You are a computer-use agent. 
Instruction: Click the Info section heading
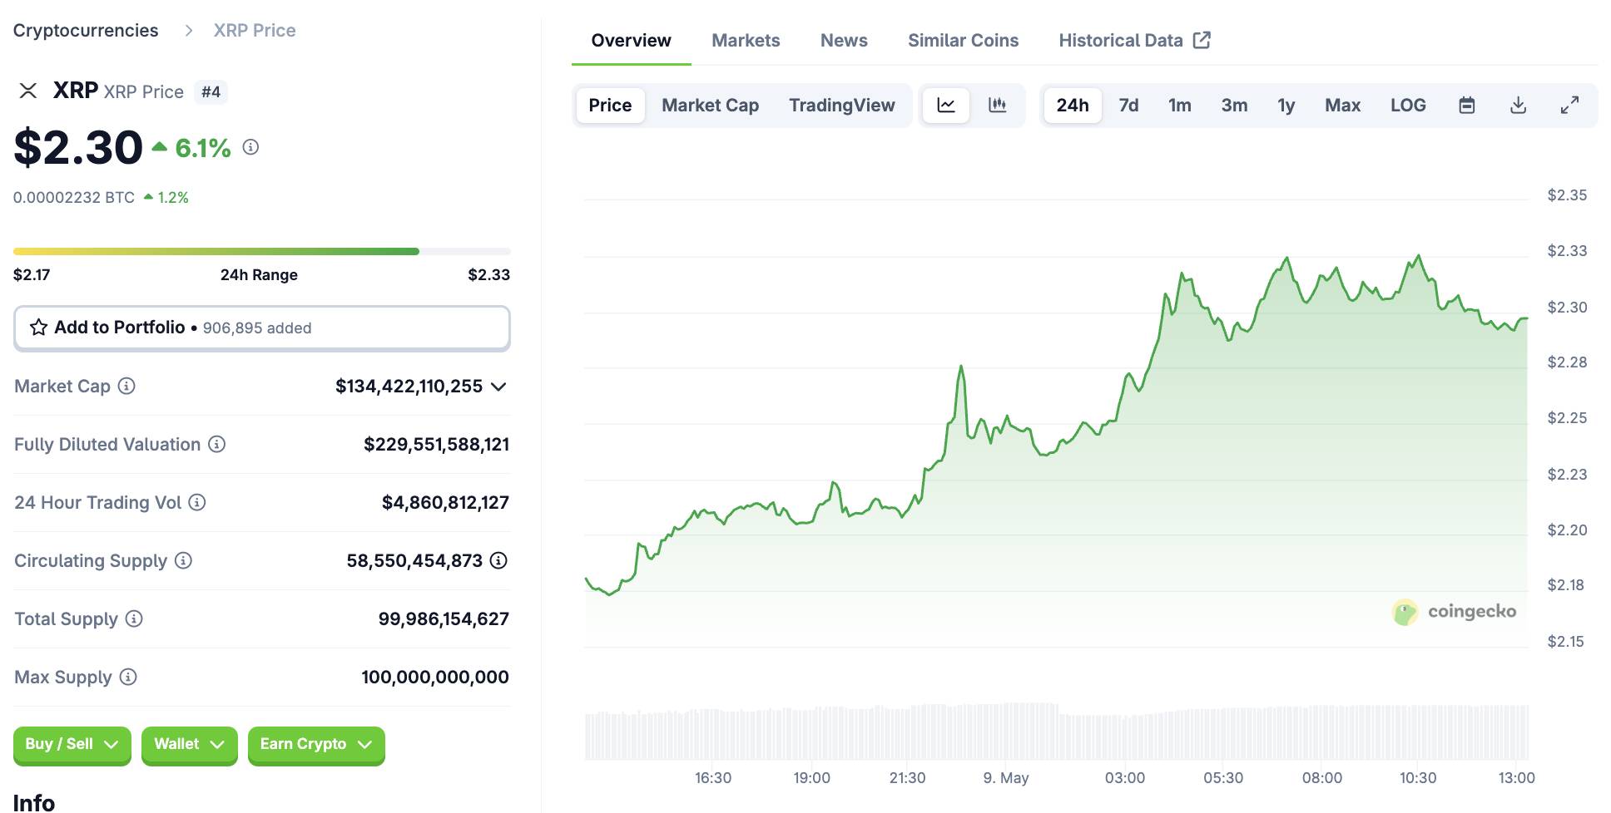pyautogui.click(x=34, y=803)
